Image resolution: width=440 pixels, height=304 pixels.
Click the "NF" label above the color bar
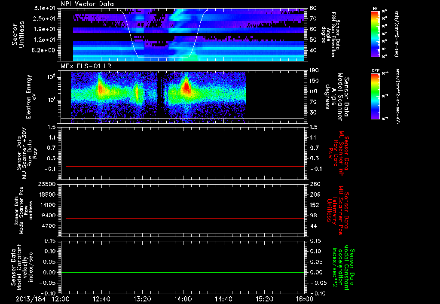coord(375,9)
